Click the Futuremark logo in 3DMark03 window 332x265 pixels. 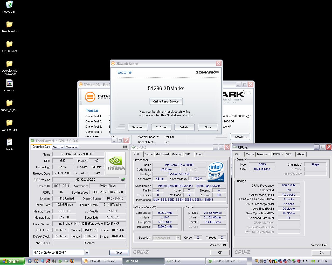point(90,97)
